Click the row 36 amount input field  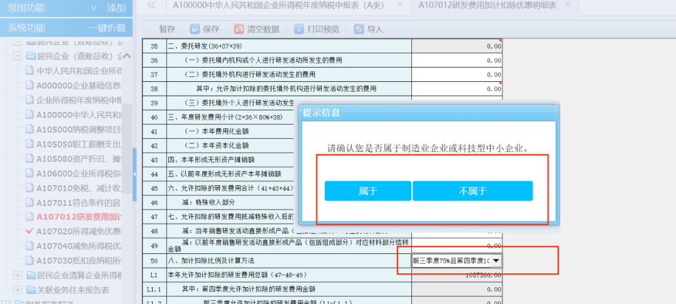click(457, 60)
